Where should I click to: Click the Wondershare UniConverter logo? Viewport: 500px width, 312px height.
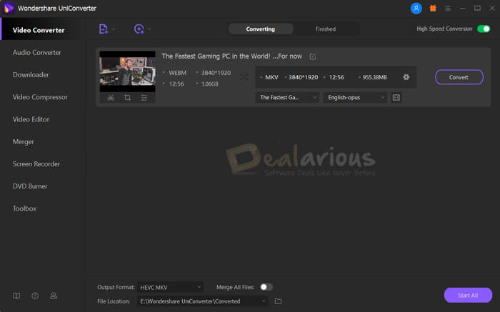click(x=9, y=9)
